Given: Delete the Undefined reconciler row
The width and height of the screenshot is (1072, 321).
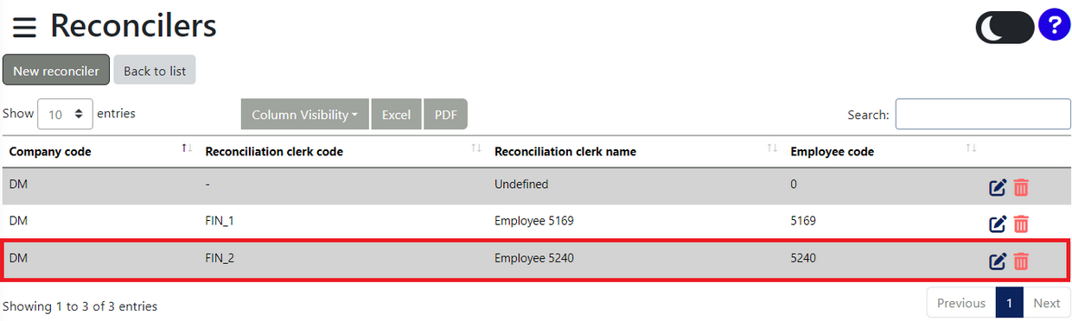Looking at the screenshot, I should pos(1021,187).
